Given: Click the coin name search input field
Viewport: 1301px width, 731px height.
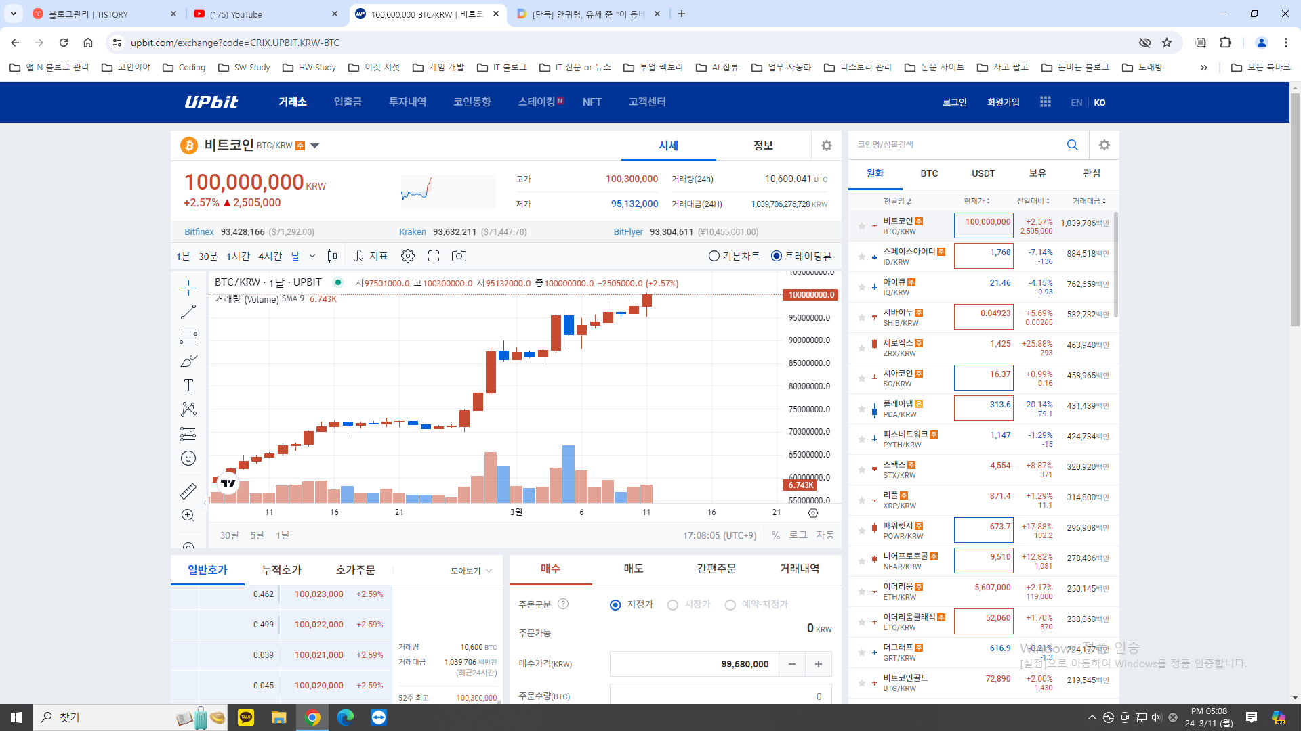Looking at the screenshot, I should click(x=955, y=145).
